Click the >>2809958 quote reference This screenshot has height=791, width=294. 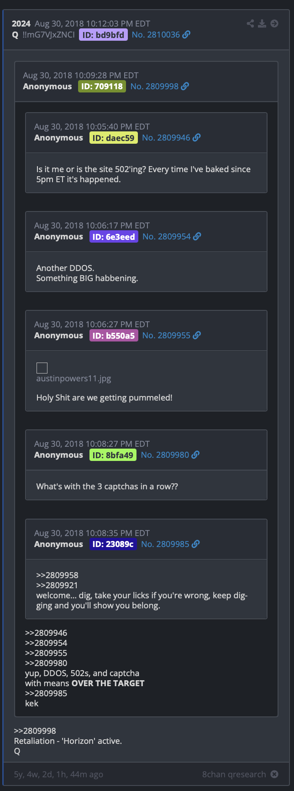58,575
